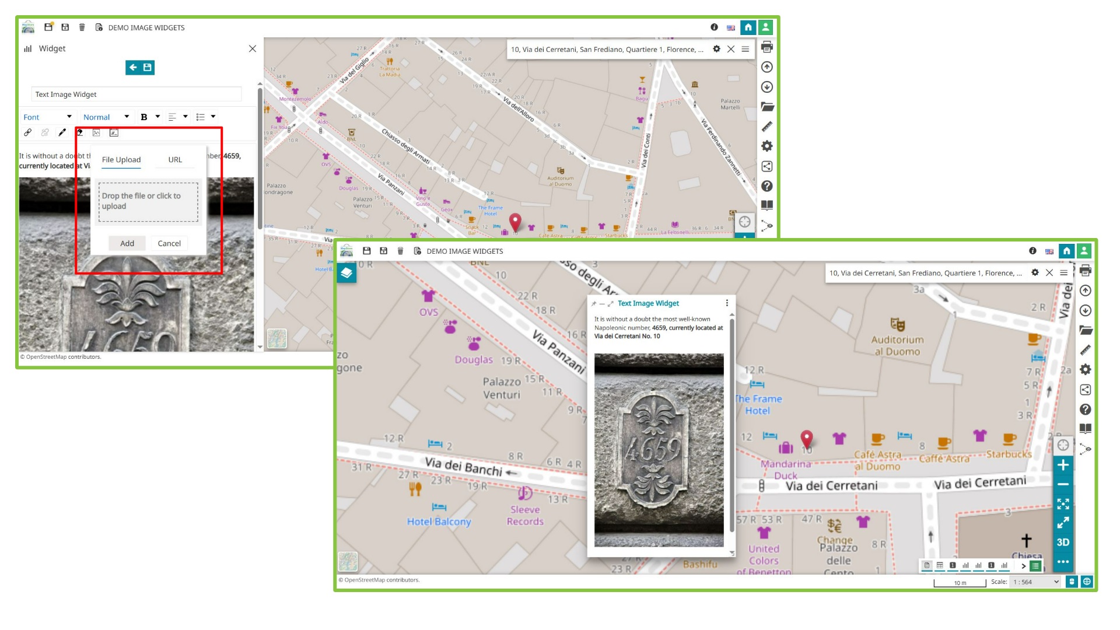Click Save icon in the front window toolbar

tap(367, 251)
